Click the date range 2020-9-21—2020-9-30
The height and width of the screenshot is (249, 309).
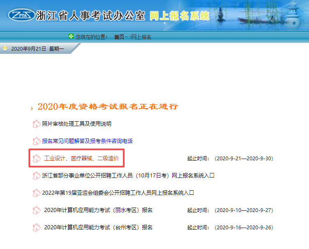click(244, 159)
